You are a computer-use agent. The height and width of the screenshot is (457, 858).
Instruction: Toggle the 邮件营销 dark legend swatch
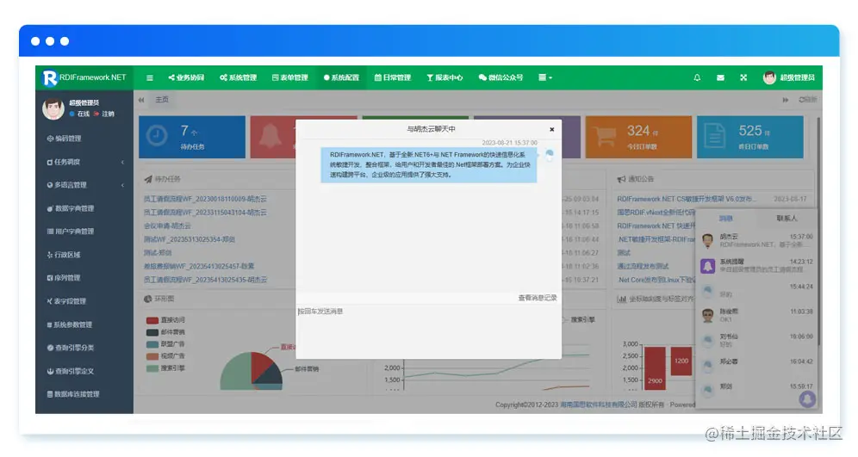[152, 332]
